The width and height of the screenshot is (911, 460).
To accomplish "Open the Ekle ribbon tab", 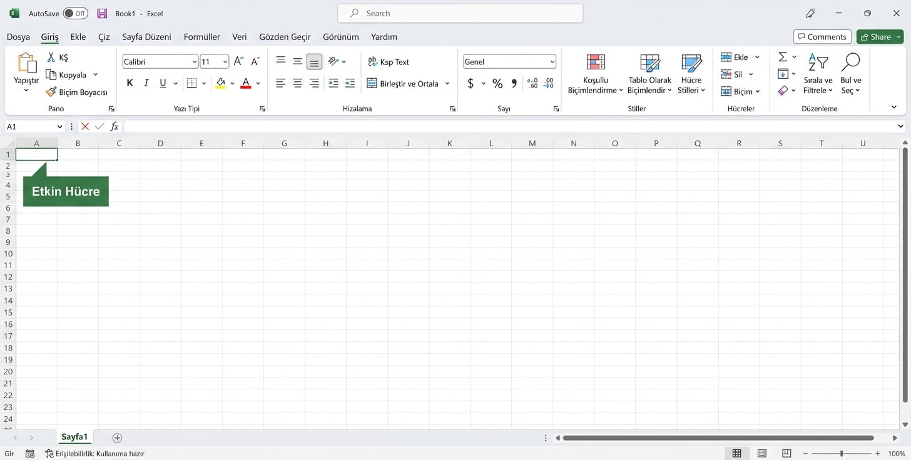I will click(x=78, y=37).
